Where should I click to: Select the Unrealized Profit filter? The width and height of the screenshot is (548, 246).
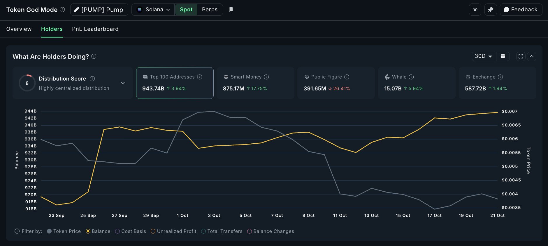coord(153,231)
